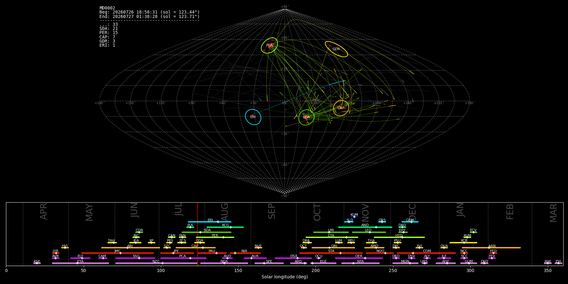Screen dimensions: 568x284
Task: Click the SDA count line in legend
Action: (x=109, y=29)
